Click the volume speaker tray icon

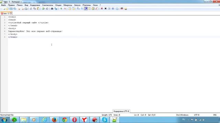tap(203, 120)
